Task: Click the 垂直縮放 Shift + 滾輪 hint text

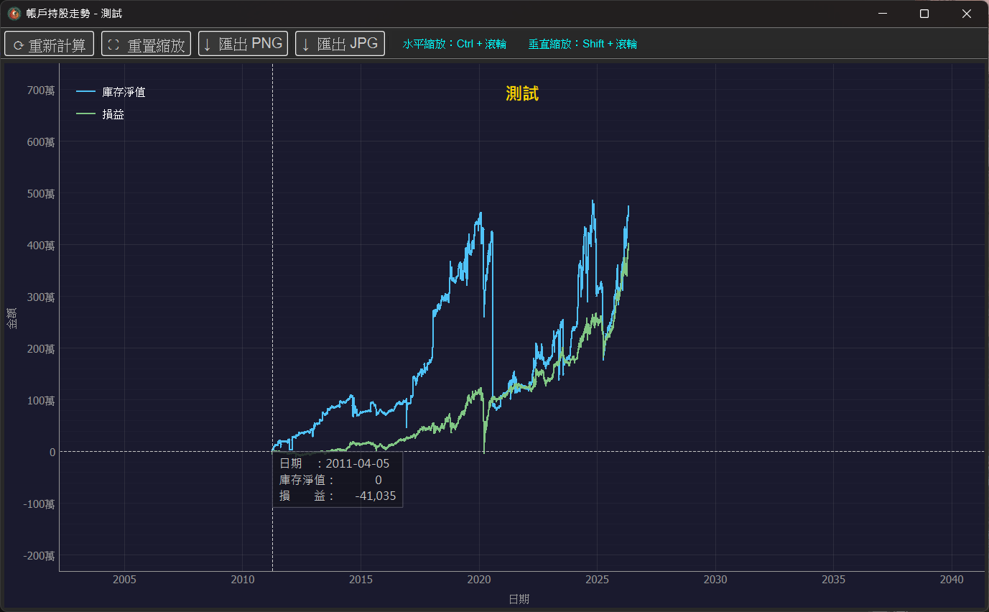Action: pyautogui.click(x=582, y=44)
